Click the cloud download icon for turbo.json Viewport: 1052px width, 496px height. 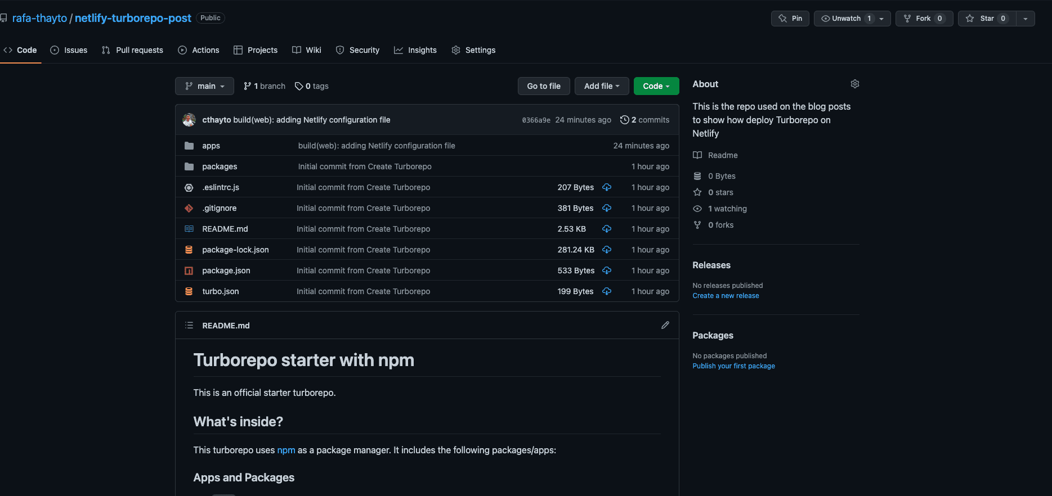click(607, 291)
